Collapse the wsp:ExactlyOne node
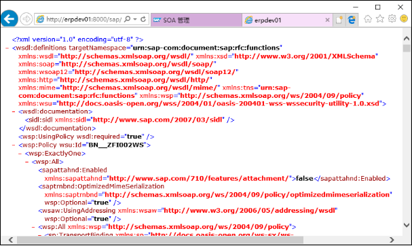Screen dimensions: 412x246 20,154
